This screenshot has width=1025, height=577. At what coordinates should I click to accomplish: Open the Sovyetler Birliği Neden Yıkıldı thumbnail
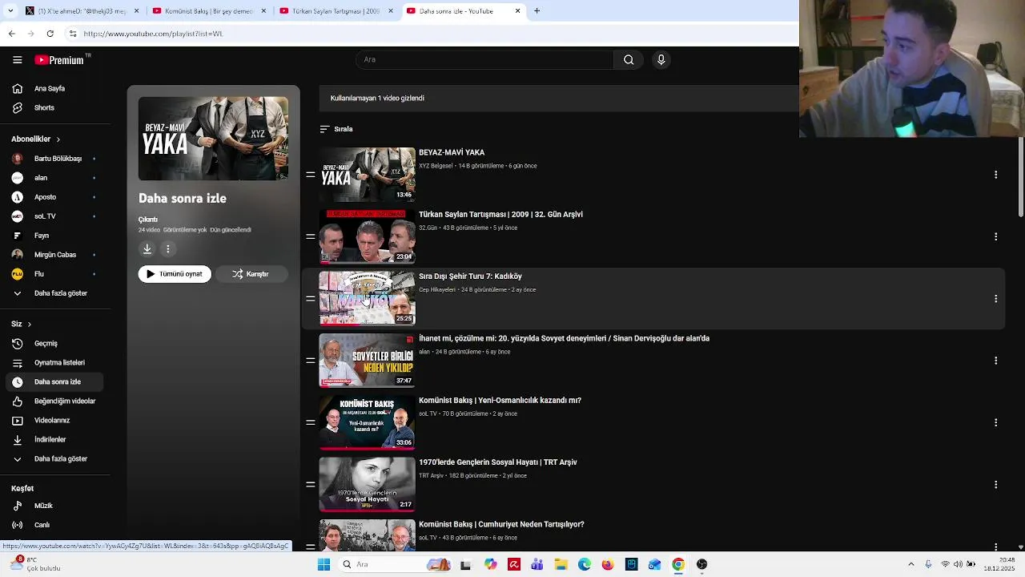coord(367,361)
